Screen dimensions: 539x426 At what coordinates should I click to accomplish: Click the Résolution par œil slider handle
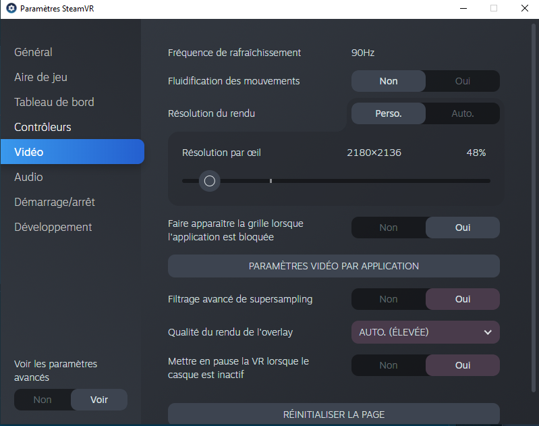point(209,181)
